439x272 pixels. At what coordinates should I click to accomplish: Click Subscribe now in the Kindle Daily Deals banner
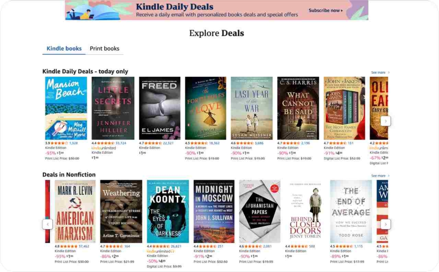pyautogui.click(x=326, y=10)
